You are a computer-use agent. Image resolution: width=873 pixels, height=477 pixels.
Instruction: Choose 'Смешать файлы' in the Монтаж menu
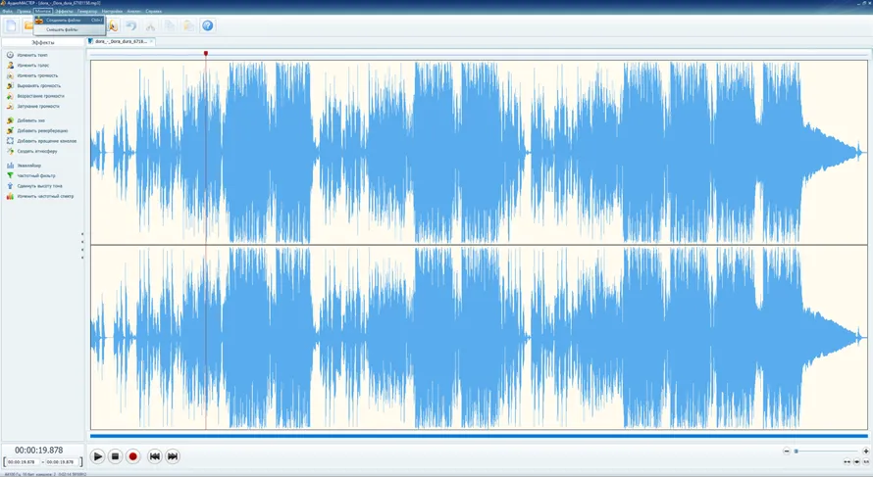pos(69,29)
